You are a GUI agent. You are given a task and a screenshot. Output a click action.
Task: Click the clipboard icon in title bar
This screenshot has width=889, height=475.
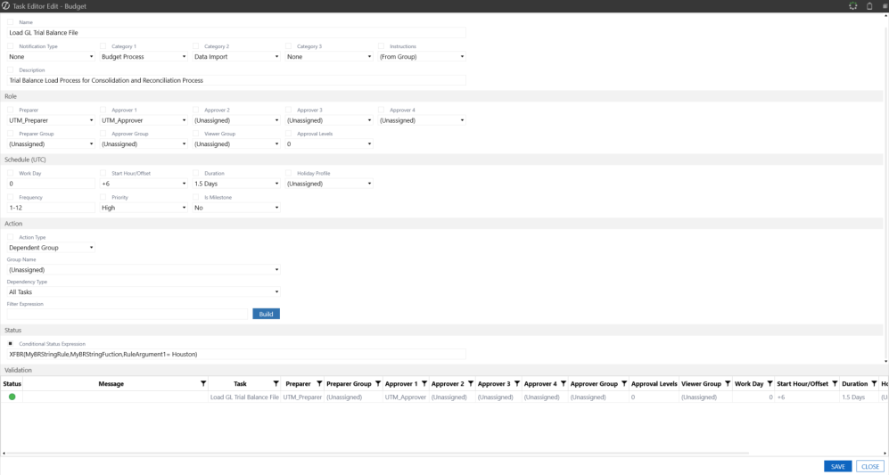(x=868, y=6)
